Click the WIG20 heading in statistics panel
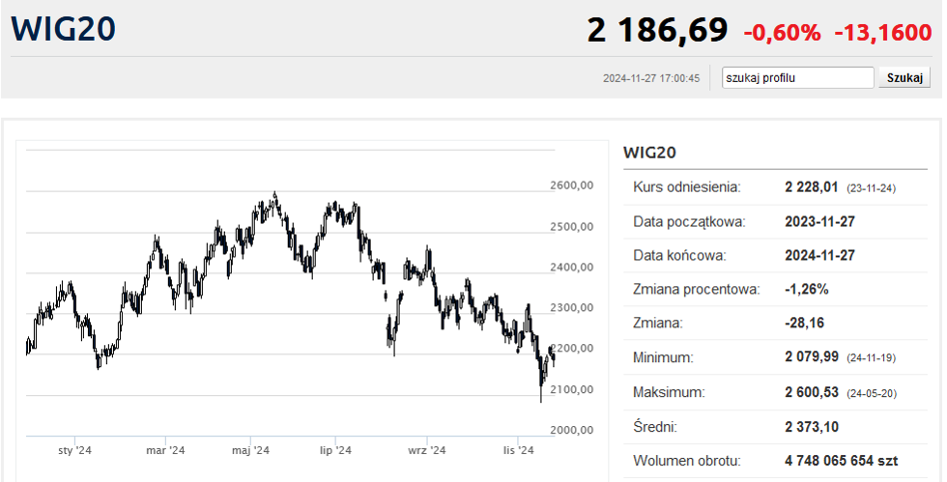 649,153
